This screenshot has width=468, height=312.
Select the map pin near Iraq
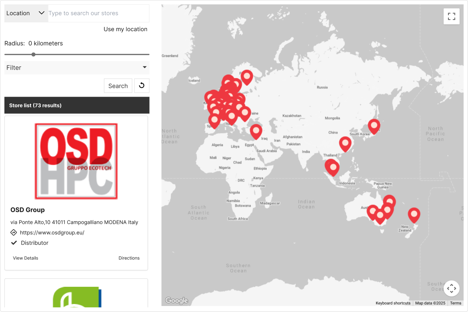[x=256, y=131]
